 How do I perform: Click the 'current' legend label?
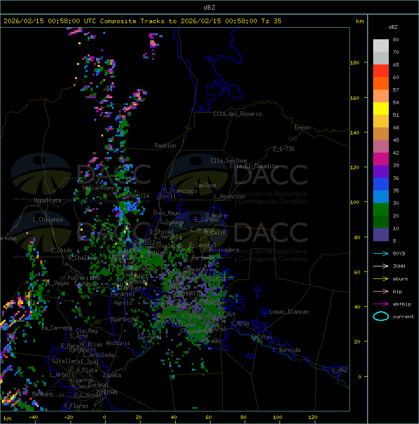click(403, 317)
